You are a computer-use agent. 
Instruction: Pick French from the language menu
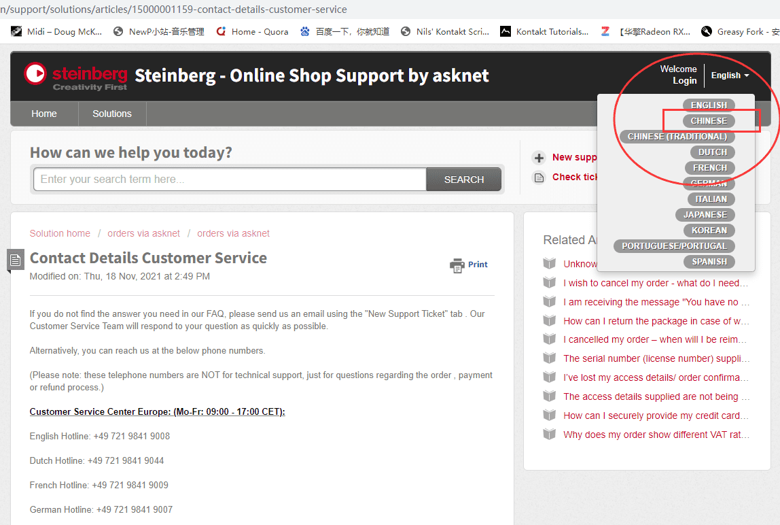pos(710,168)
